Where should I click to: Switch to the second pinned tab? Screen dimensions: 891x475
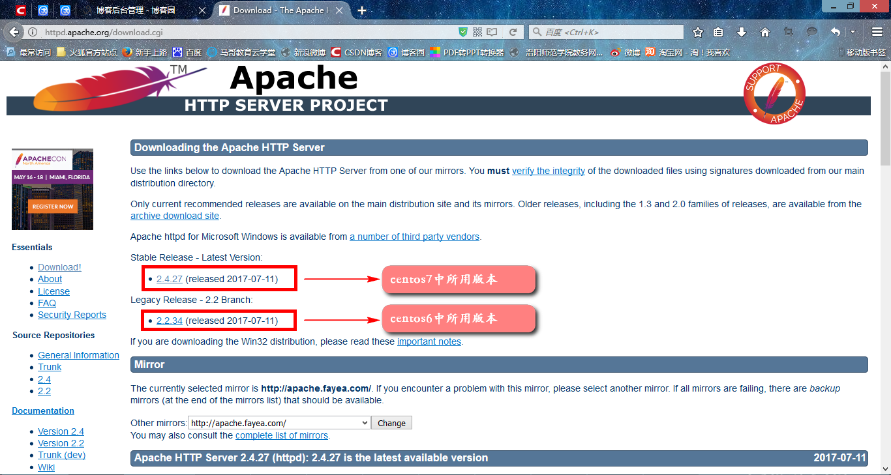pyautogui.click(x=43, y=10)
